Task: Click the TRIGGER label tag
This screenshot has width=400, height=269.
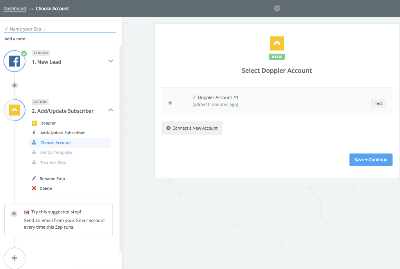Action: (41, 53)
